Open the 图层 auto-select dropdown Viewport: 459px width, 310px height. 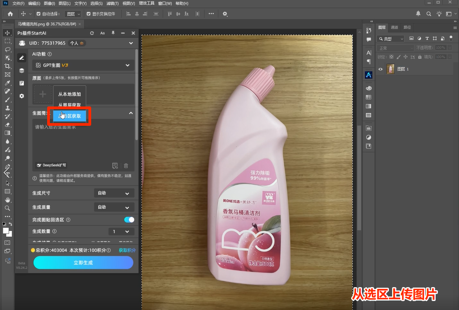coord(73,14)
